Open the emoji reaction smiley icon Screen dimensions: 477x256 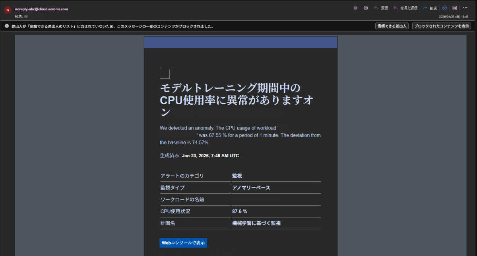(366, 8)
